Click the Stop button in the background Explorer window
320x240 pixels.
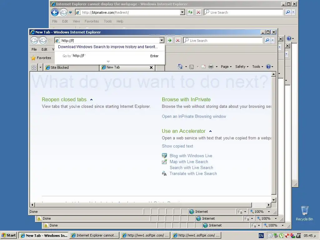[x=198, y=12]
